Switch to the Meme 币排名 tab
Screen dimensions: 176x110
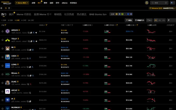[24, 14]
